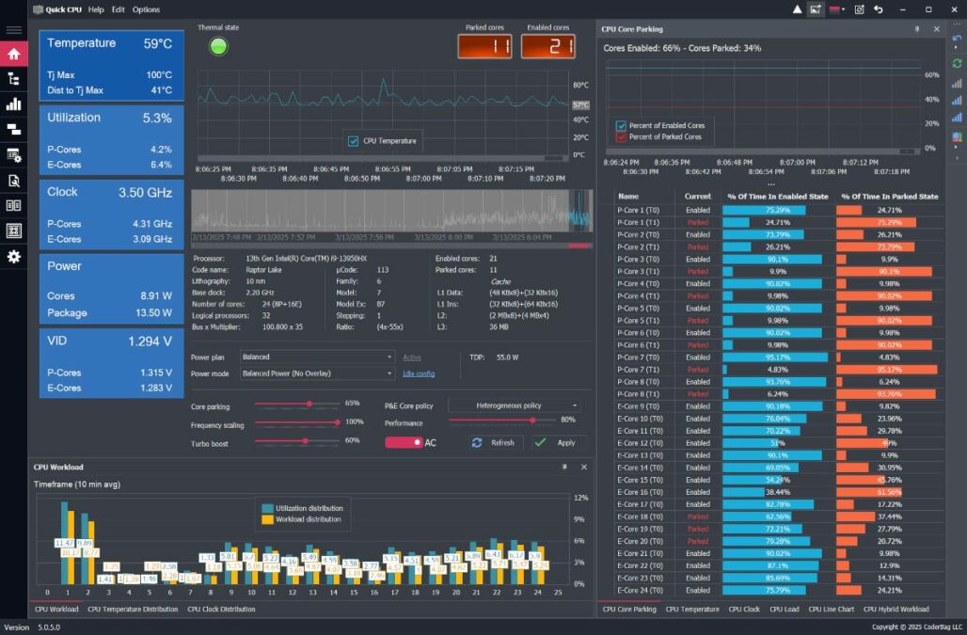Click the bar chart icon in the left sidebar
The width and height of the screenshot is (967, 635).
pyautogui.click(x=13, y=104)
